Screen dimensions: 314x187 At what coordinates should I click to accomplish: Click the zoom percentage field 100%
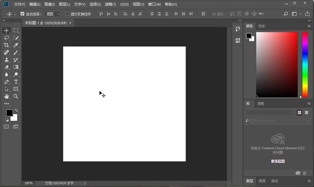28,183
